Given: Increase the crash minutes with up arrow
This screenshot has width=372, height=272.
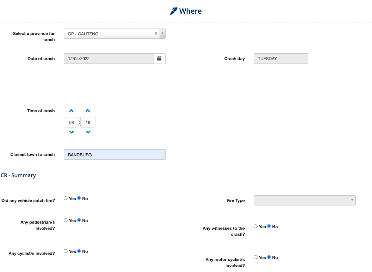Looking at the screenshot, I should tap(88, 111).
